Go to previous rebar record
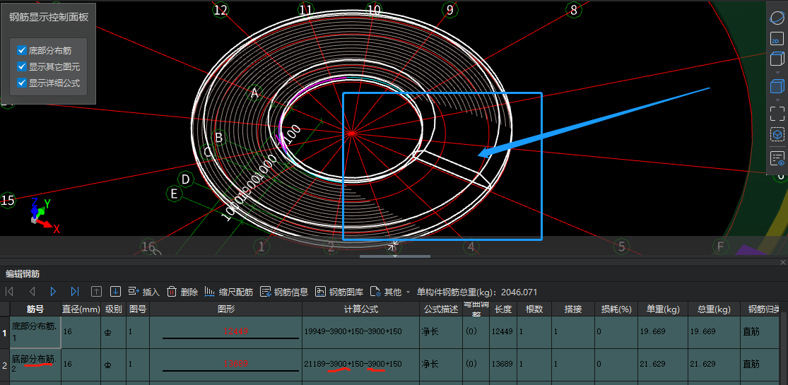Image resolution: width=788 pixels, height=385 pixels. click(33, 292)
